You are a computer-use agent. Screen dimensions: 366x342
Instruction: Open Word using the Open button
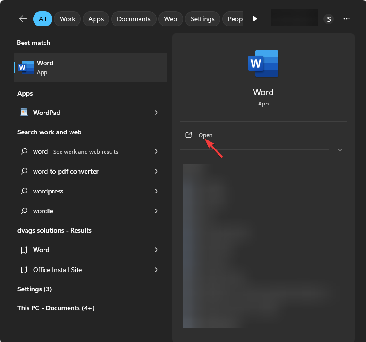point(205,135)
